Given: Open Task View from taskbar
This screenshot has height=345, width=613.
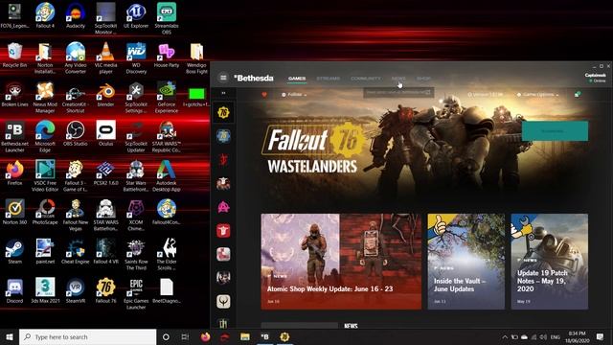Looking at the screenshot, I should [x=185, y=336].
